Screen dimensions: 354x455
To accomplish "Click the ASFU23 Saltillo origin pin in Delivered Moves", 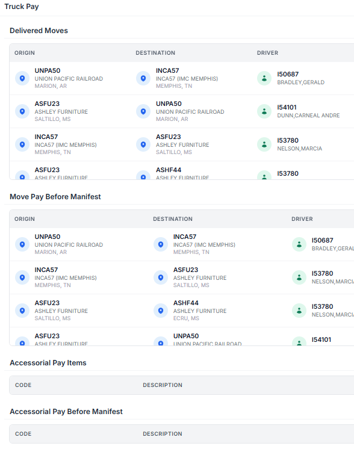I will click(22, 111).
